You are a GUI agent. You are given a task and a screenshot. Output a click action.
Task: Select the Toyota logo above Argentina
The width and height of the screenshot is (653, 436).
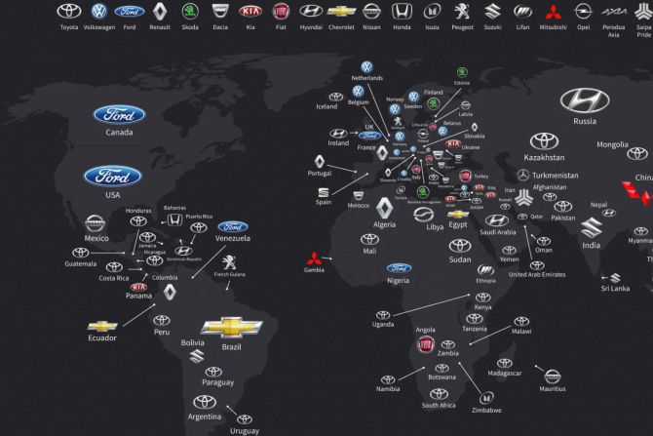[205, 402]
